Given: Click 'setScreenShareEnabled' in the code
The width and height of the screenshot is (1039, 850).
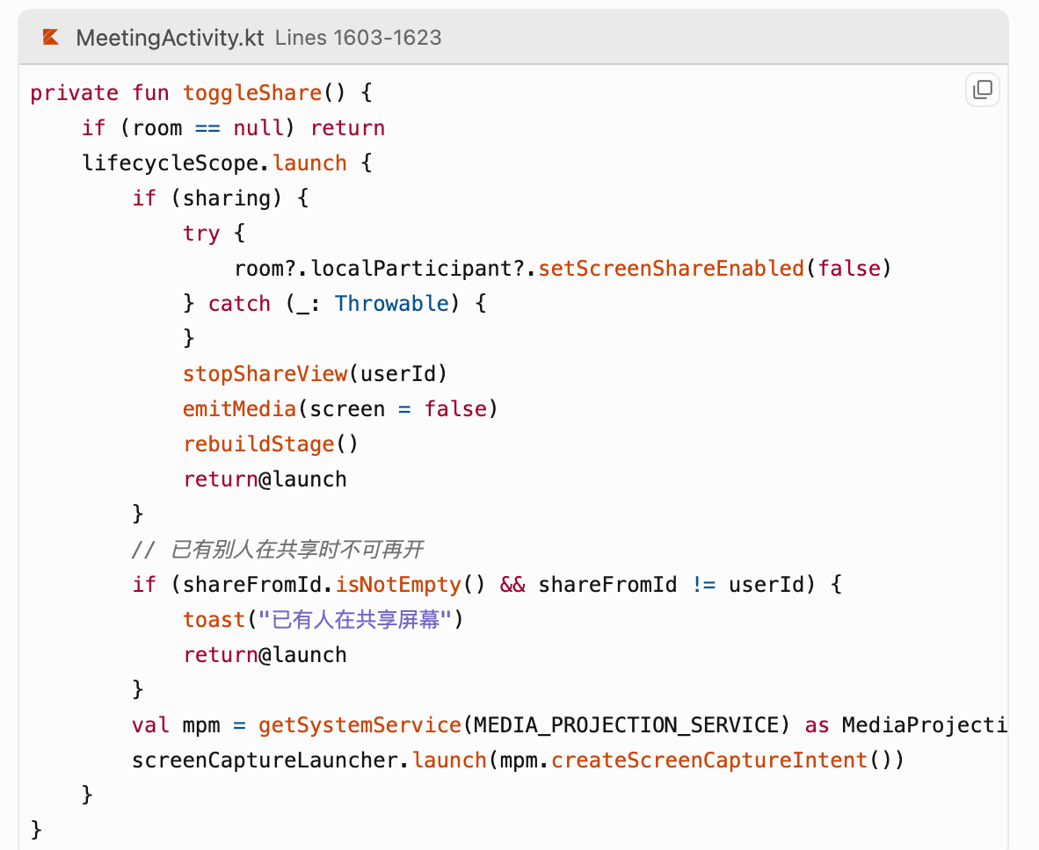Looking at the screenshot, I should tap(671, 268).
